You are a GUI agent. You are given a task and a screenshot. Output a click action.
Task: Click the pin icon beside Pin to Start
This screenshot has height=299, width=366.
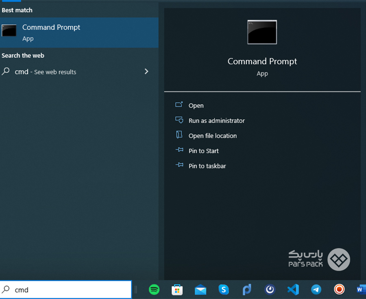coord(179,150)
